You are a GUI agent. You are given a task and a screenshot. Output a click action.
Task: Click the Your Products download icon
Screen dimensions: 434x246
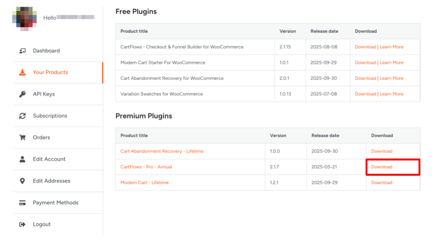(22, 72)
